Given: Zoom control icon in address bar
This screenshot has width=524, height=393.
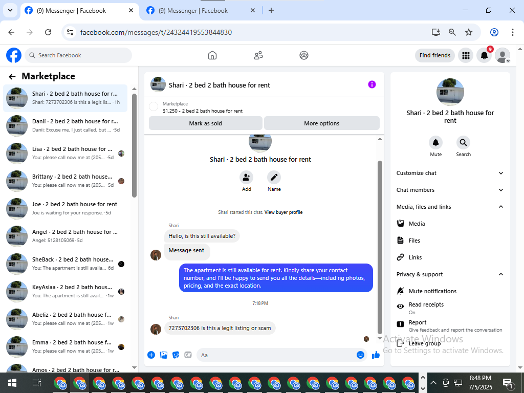Looking at the screenshot, I should point(452,32).
